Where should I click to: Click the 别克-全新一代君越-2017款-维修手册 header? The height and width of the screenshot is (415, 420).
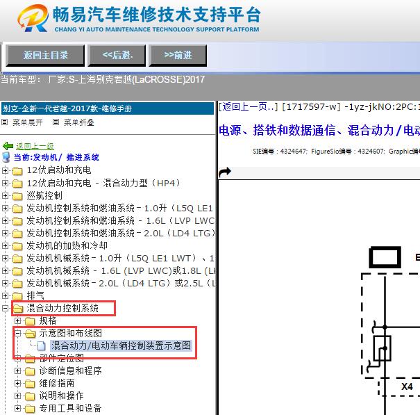(108, 108)
